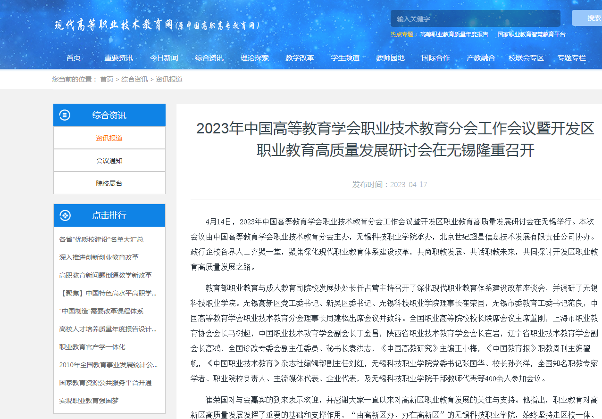
Task: Click the icon beside 点击排行 header
Action: tap(65, 215)
